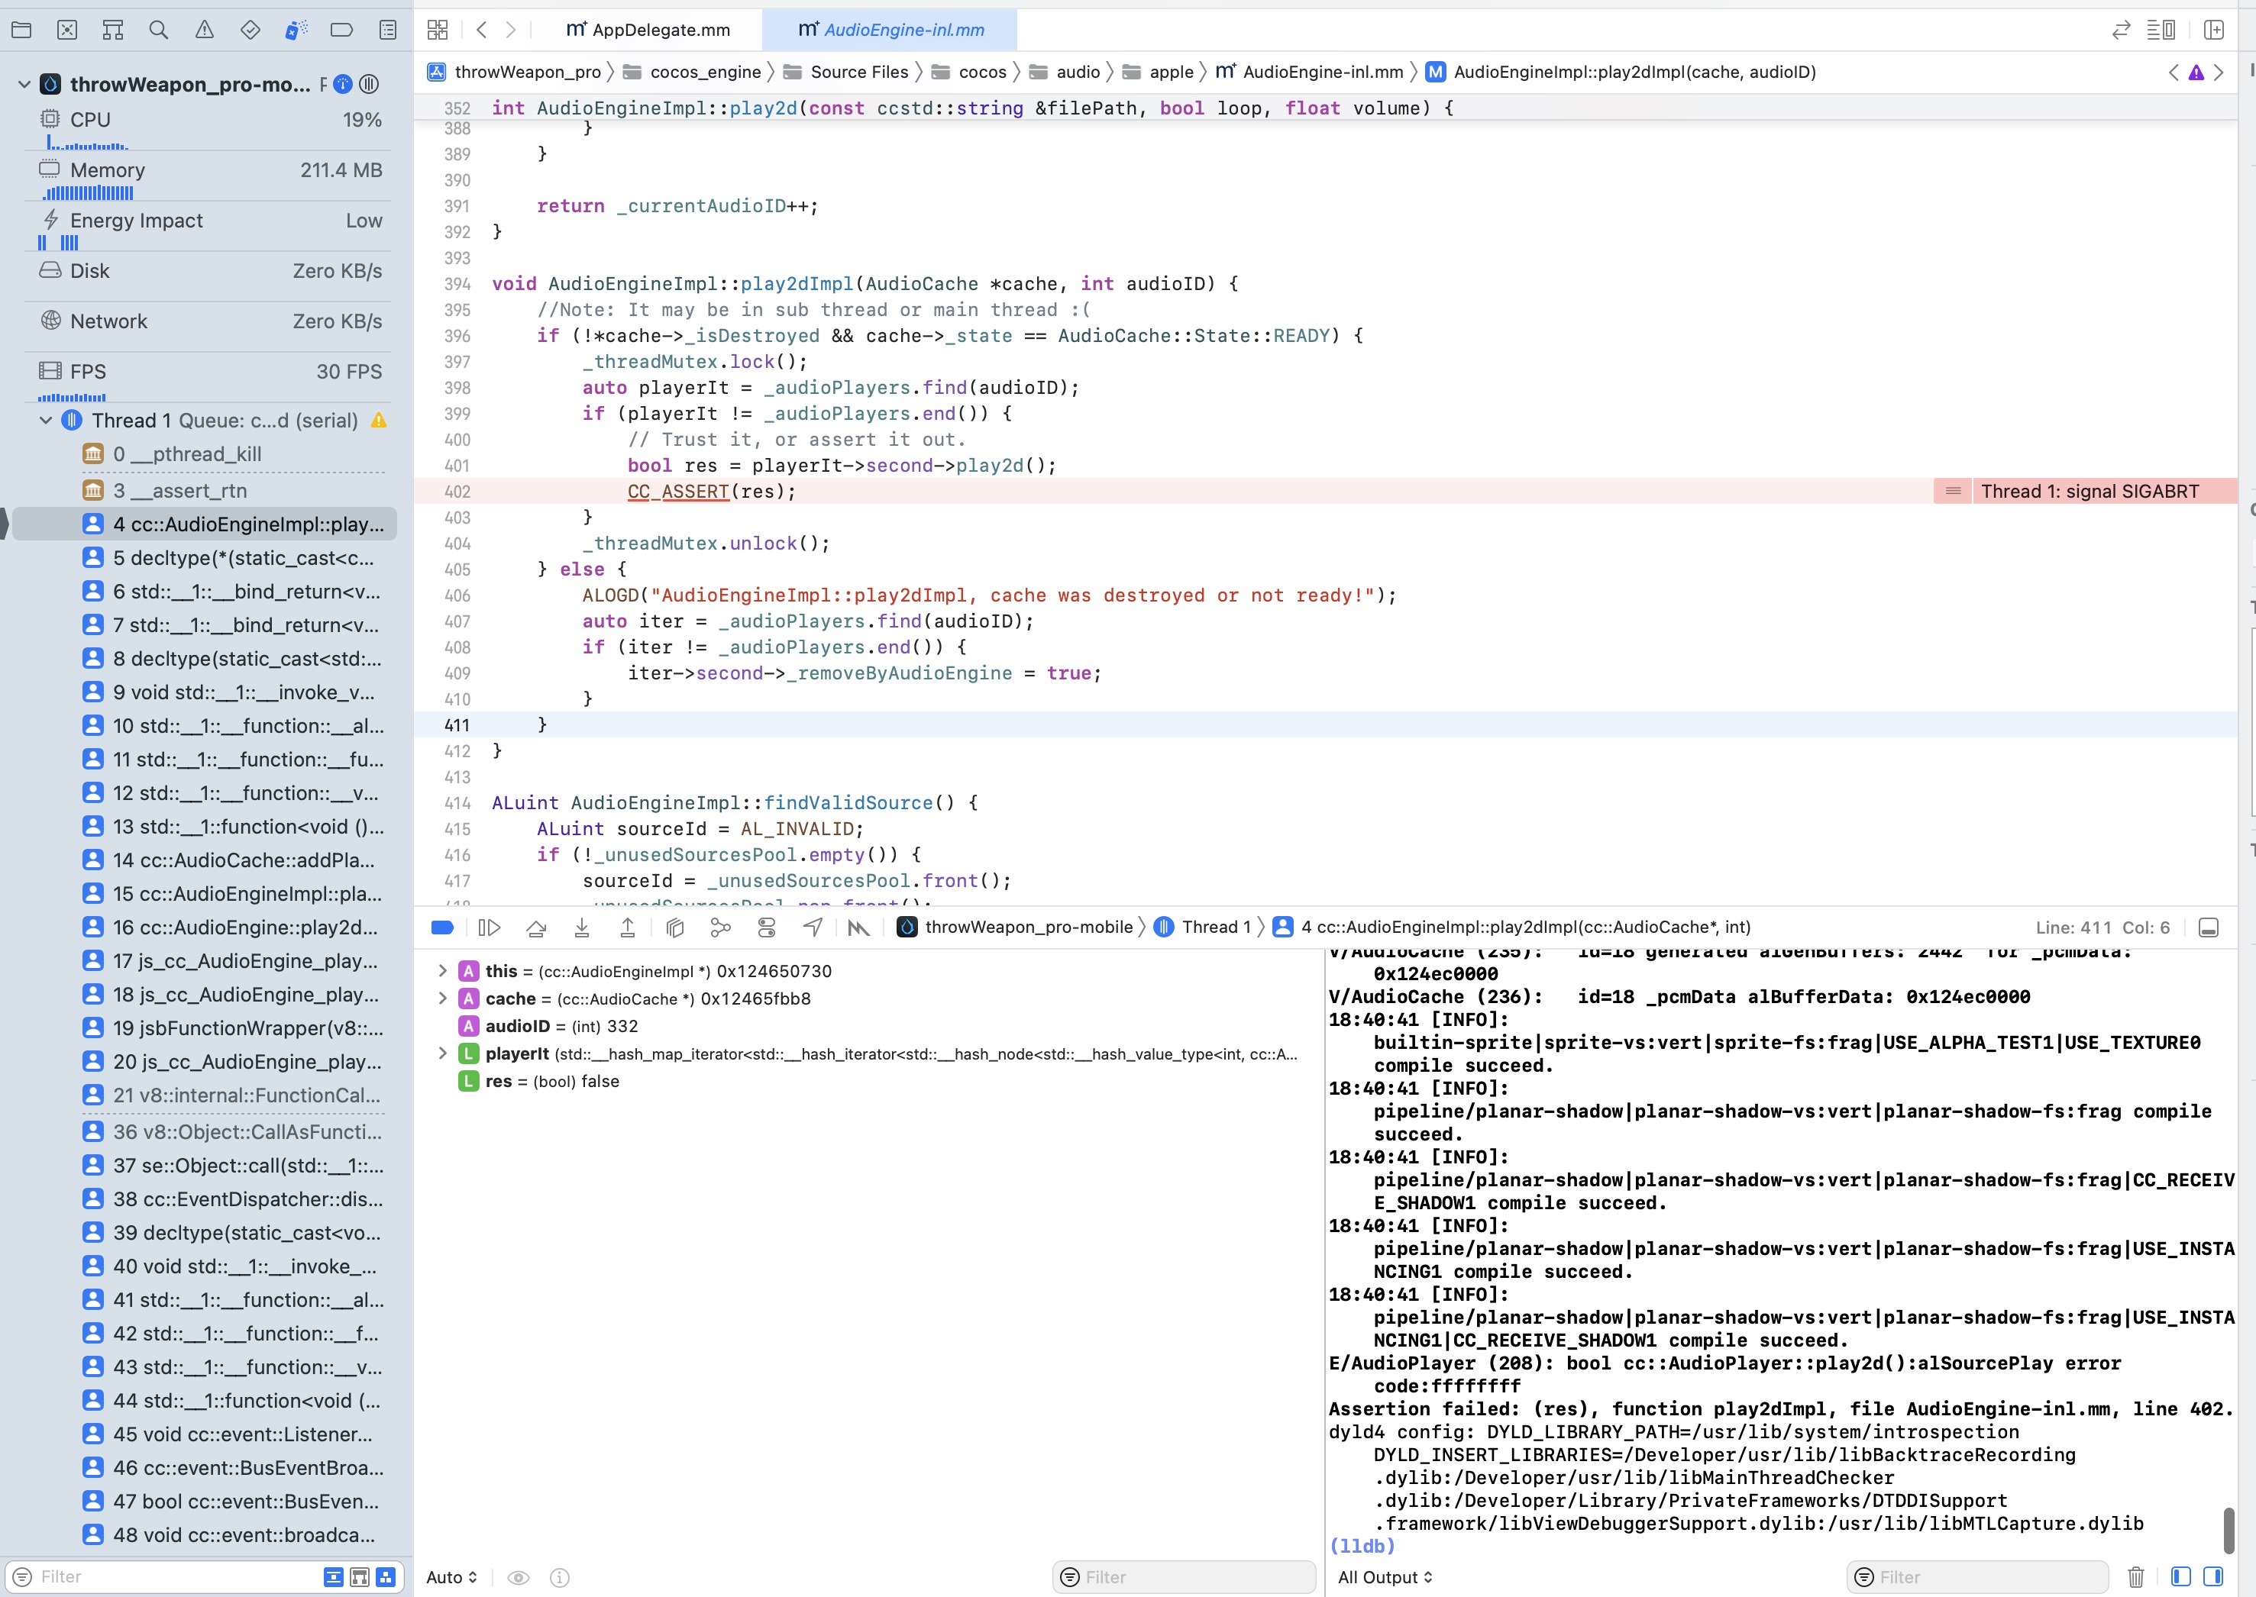Image resolution: width=2256 pixels, height=1597 pixels.
Task: Select stack frame 16 cc::AudioEngine::play2d
Action: click(244, 928)
